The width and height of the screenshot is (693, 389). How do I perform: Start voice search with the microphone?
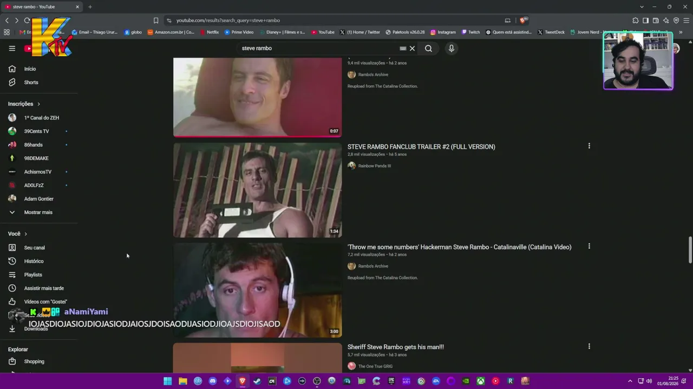tap(451, 48)
